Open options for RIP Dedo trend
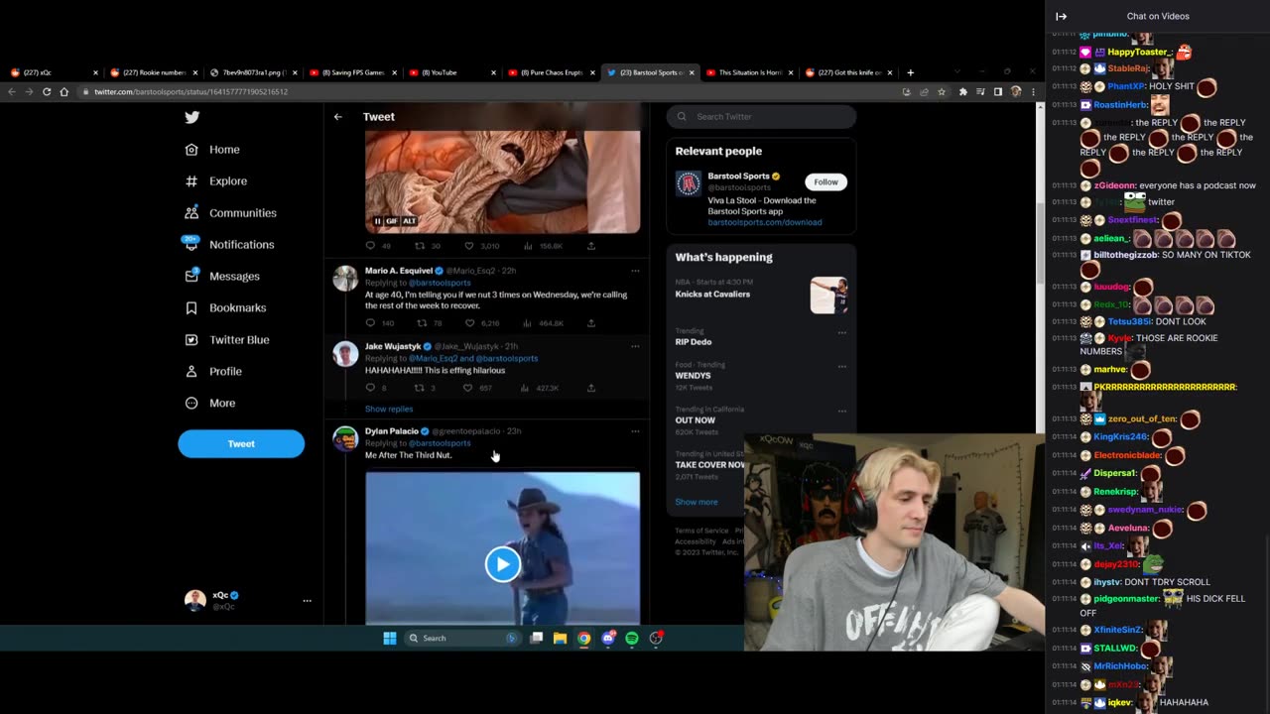Viewport: 1270px width, 714px height. (x=841, y=333)
